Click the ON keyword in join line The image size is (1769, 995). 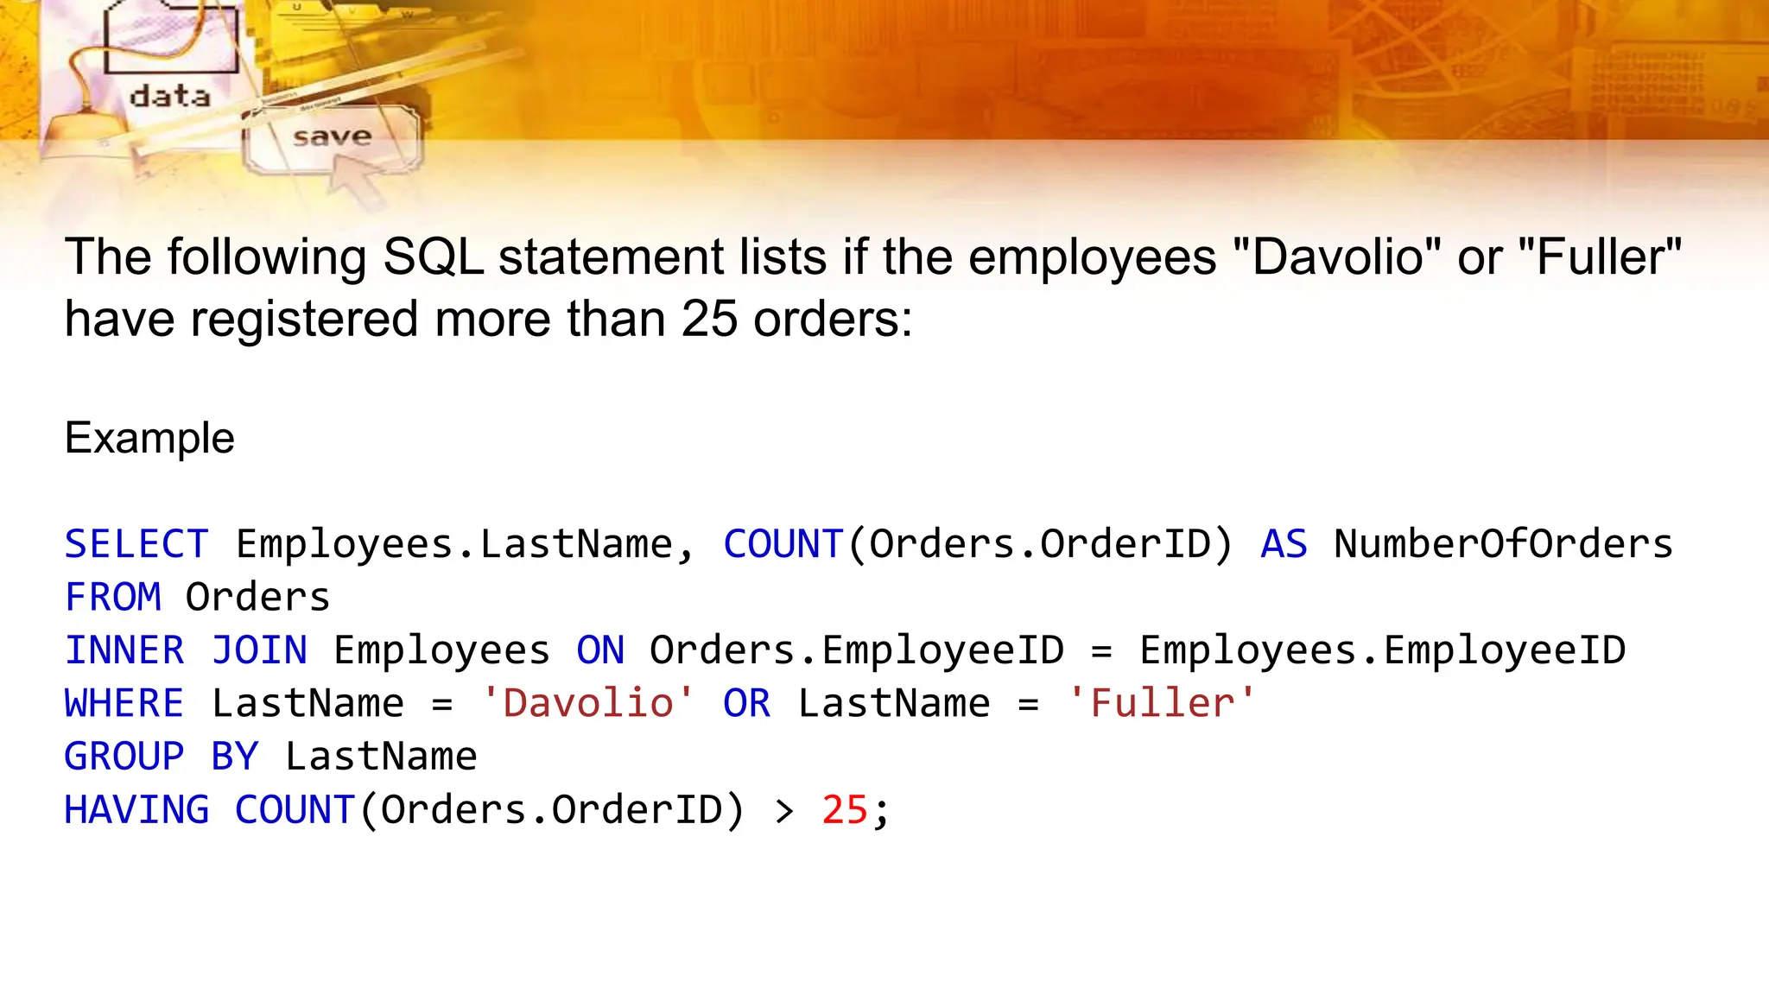click(x=600, y=650)
